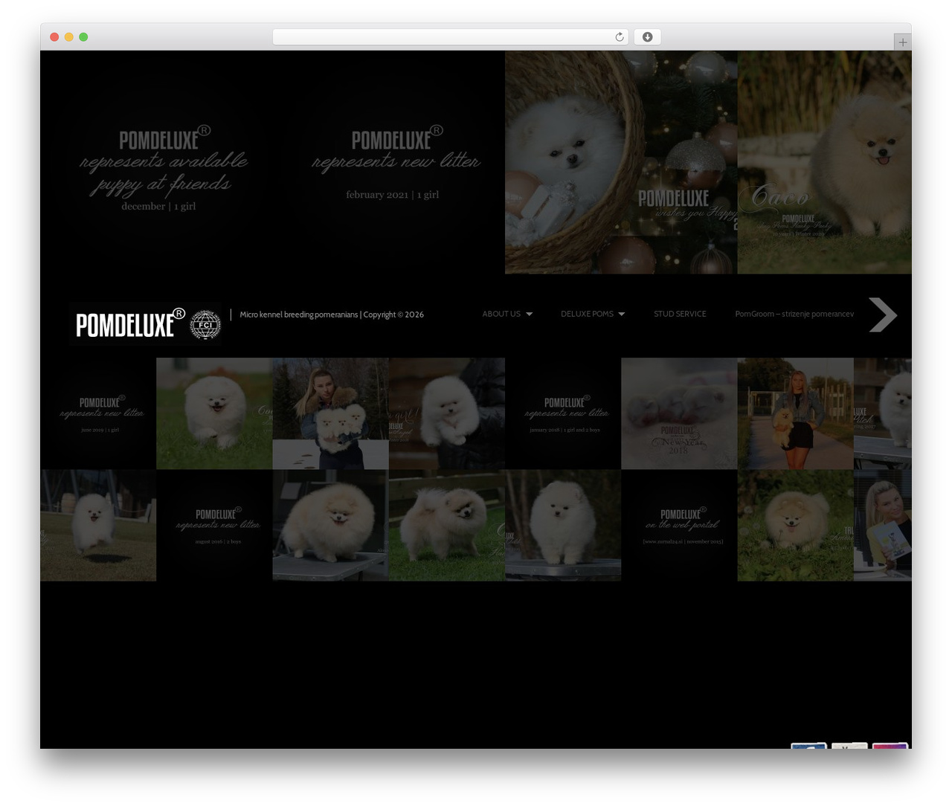This screenshot has width=952, height=806.
Task: Open the New Year 2018 newborn puppies photo
Action: click(x=679, y=413)
